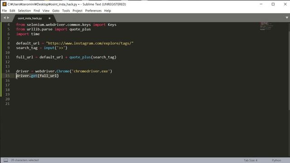Screen dimensions: 290x163
Task: Click 'Chrome' on line 14
Action: pos(63,71)
